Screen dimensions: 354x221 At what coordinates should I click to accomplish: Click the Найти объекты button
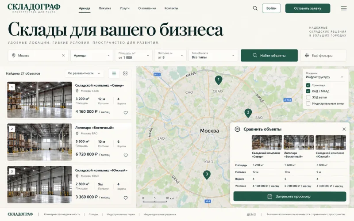[269, 56]
